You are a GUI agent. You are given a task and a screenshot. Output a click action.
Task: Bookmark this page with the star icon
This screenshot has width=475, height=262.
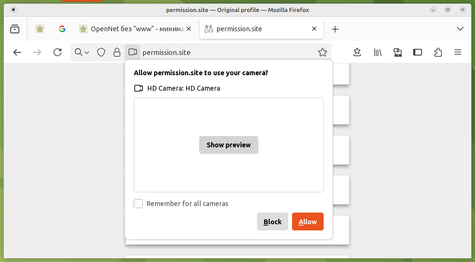[x=322, y=52]
